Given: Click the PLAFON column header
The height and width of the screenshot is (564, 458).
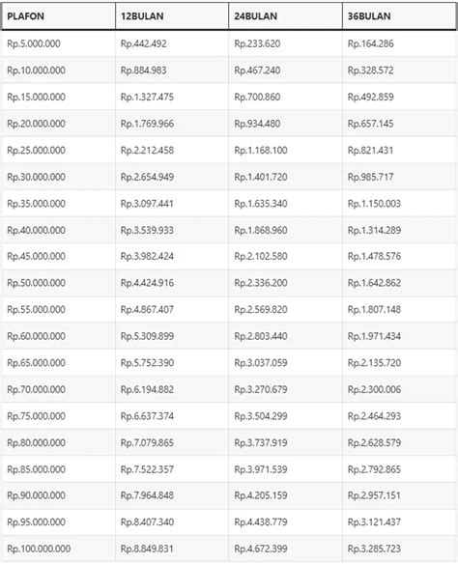Looking at the screenshot, I should [58, 16].
